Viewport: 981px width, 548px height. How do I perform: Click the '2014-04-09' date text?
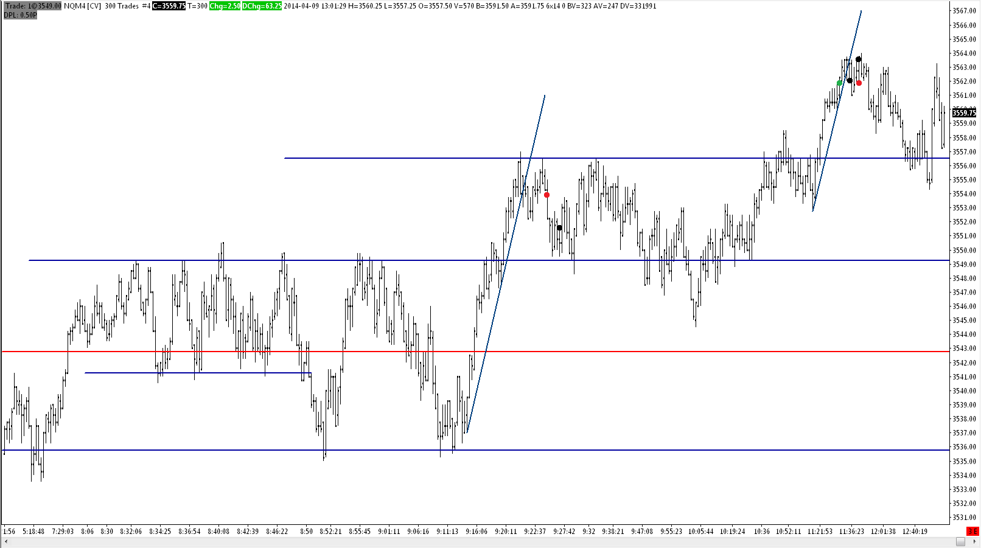coord(302,6)
